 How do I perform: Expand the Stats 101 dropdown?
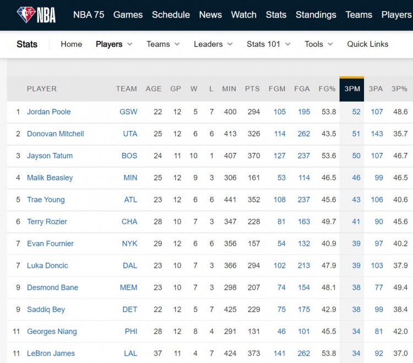268,44
